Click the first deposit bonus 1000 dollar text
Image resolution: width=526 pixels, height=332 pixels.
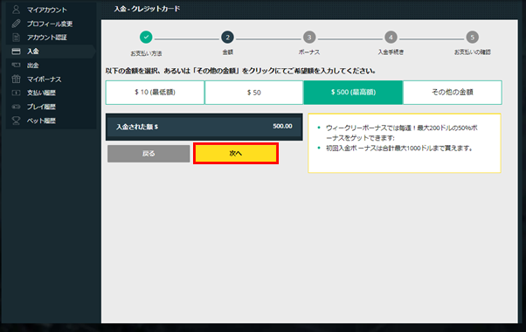click(399, 149)
